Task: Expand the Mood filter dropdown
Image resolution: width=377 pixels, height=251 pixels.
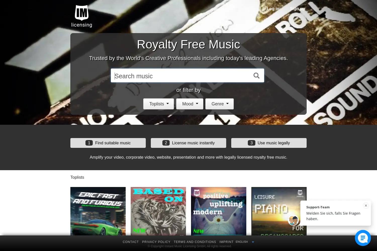Action: [190, 104]
